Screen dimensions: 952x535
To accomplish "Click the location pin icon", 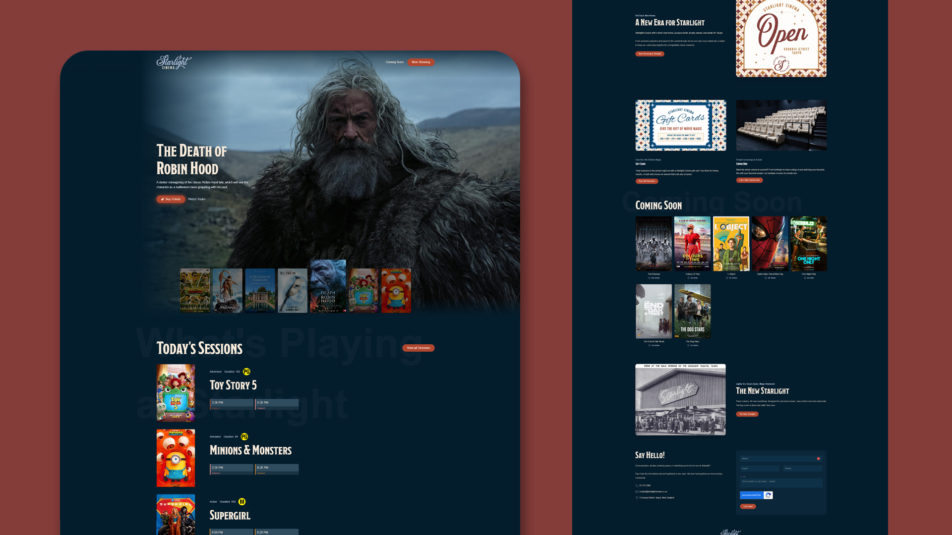I will [x=637, y=497].
